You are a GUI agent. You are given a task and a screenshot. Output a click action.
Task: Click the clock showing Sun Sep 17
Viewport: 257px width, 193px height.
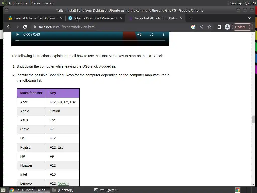(x=243, y=3)
